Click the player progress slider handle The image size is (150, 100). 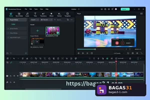[95, 49]
